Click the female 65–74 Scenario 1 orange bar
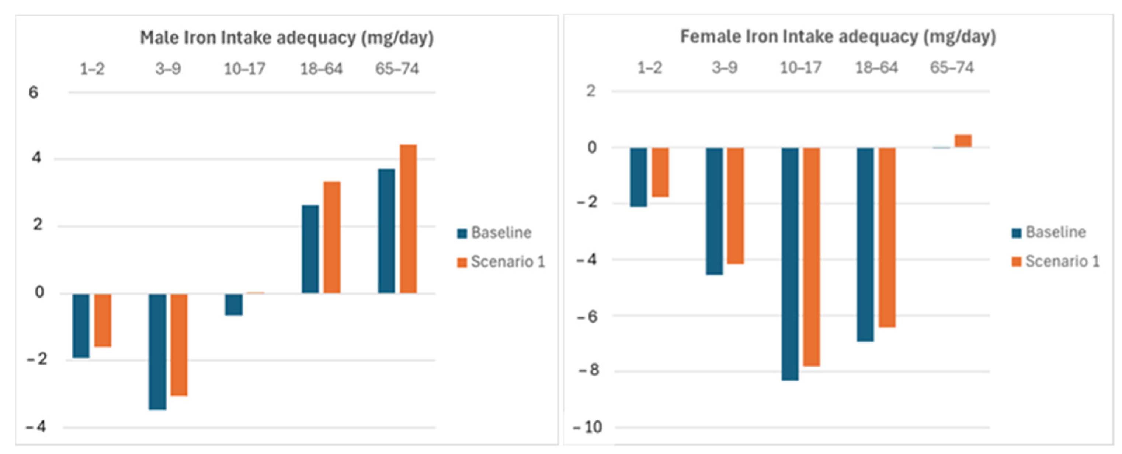 coord(963,141)
